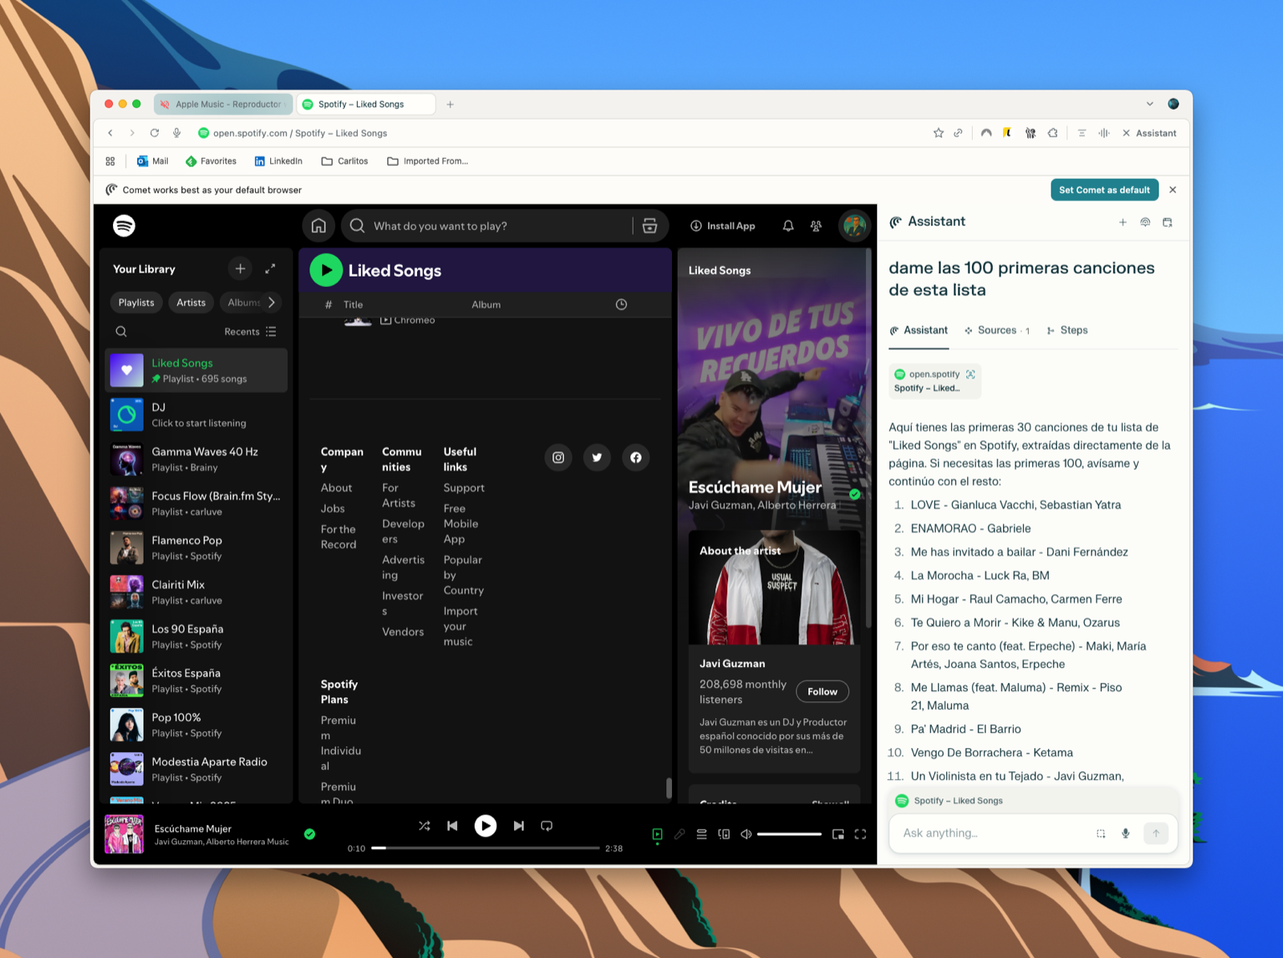
Task: Click the Install App icon
Action: point(697,226)
